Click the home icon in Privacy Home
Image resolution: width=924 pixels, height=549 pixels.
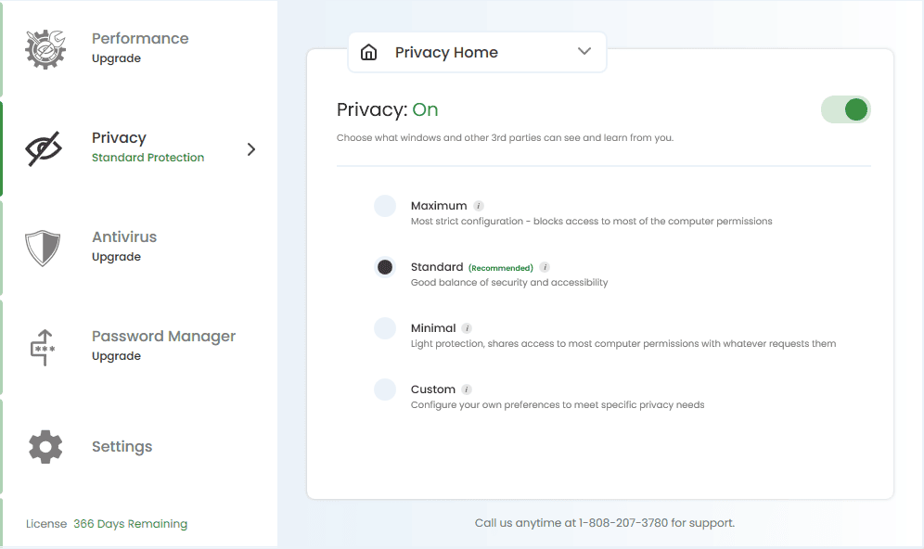[369, 53]
